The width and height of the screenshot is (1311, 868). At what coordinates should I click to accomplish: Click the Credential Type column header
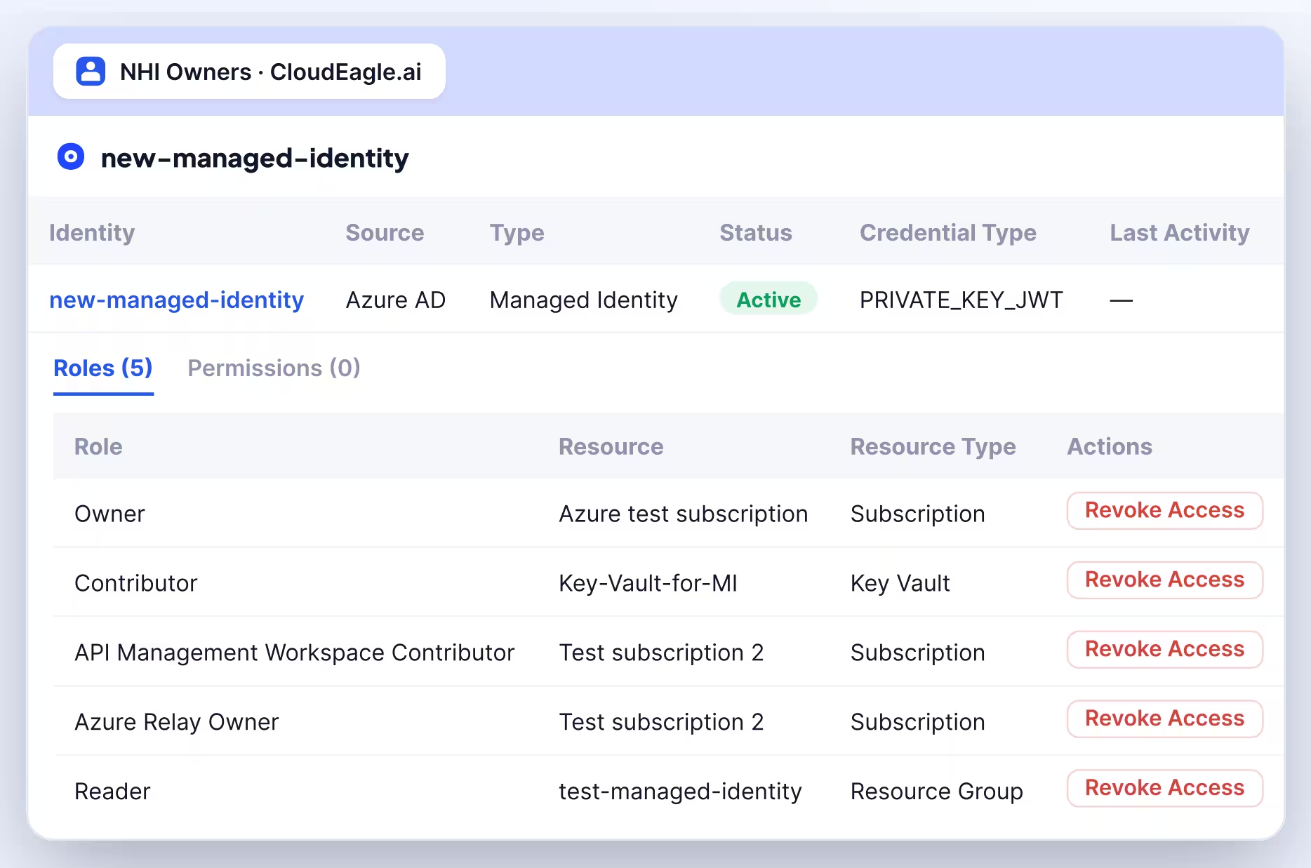click(948, 232)
